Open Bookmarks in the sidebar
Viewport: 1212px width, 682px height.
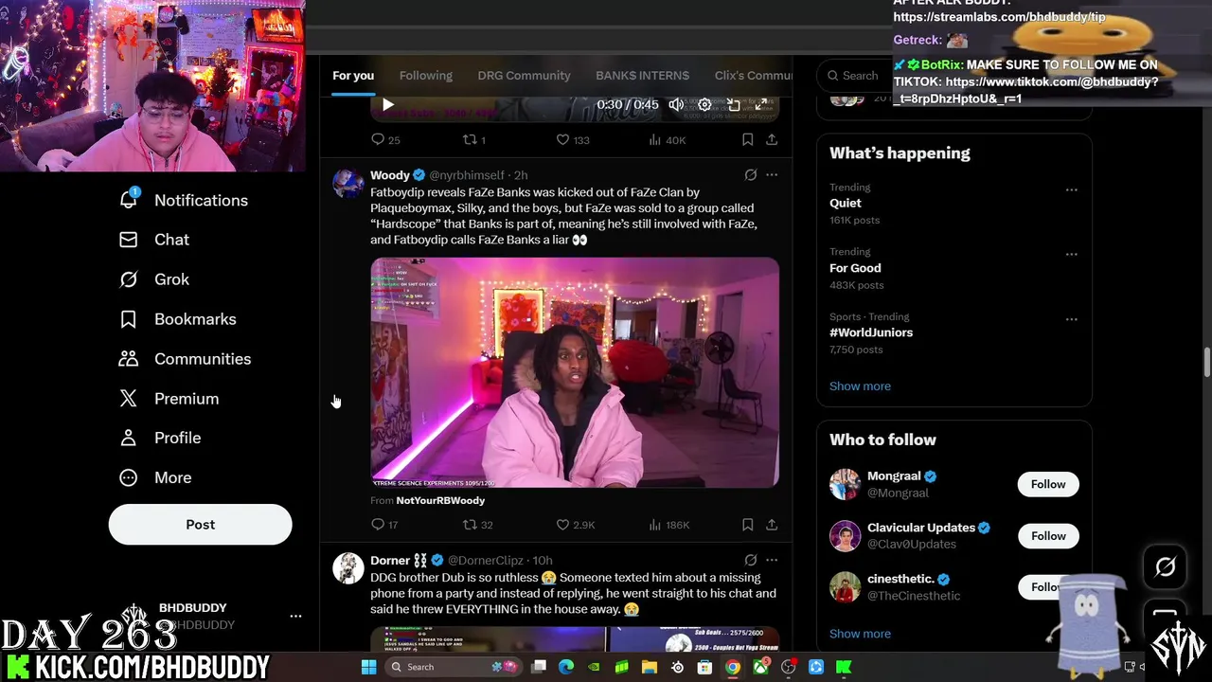tap(177, 319)
